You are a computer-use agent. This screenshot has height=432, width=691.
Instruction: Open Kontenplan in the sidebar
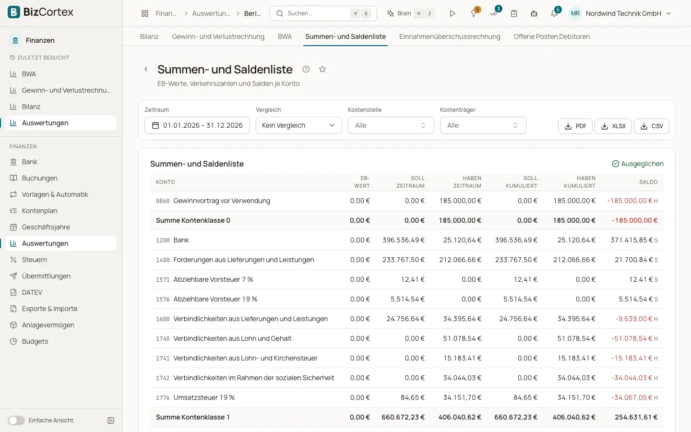point(61,211)
